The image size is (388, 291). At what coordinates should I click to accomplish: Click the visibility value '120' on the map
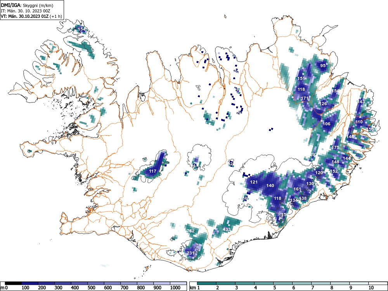(x=319, y=173)
